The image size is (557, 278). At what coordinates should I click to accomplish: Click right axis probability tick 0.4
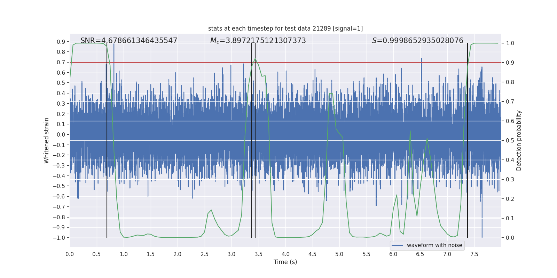pyautogui.click(x=510, y=160)
